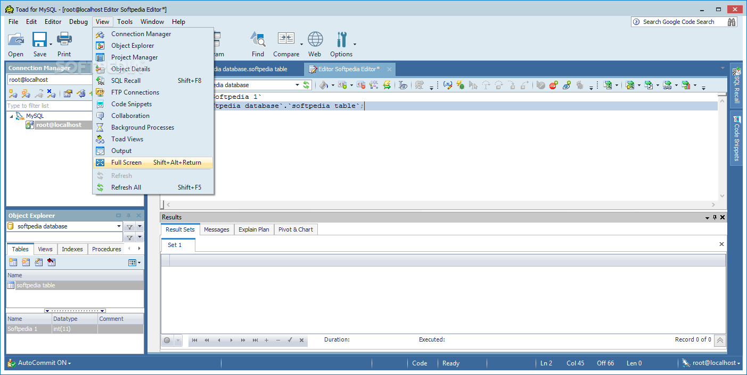The height and width of the screenshot is (375, 747).
Task: Click the paint bucket format icon in editor toolbar
Action: pos(324,85)
